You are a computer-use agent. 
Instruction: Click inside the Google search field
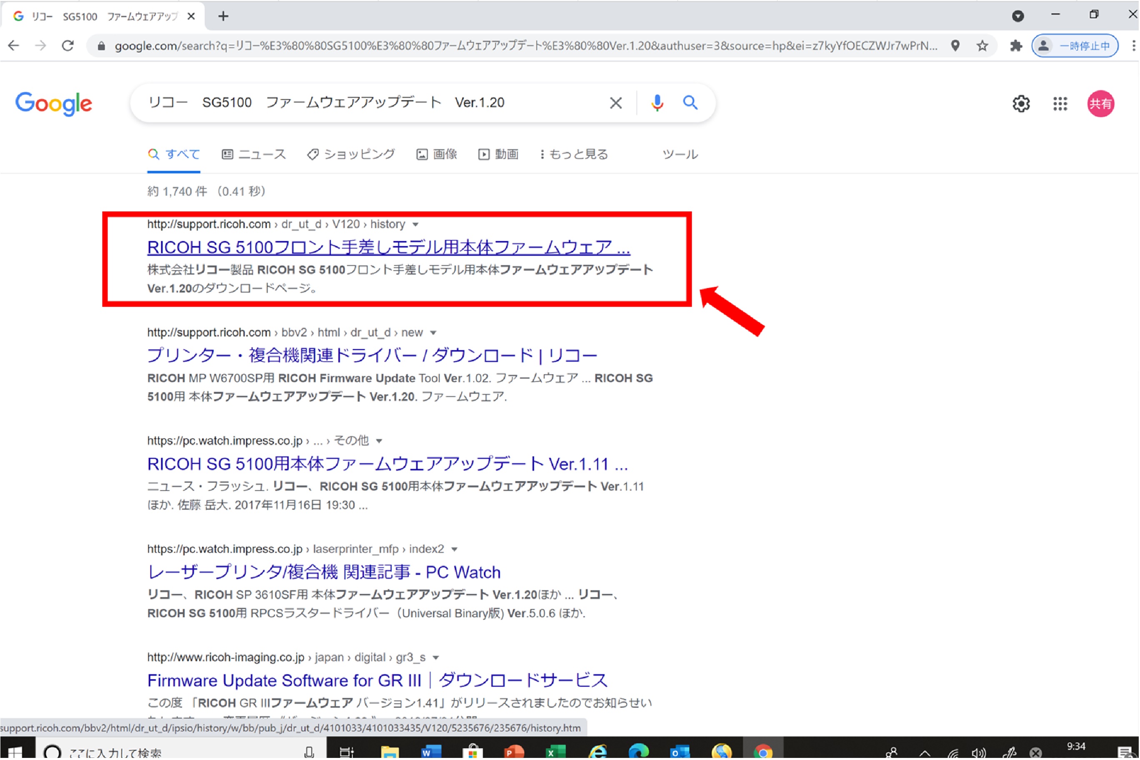[373, 103]
